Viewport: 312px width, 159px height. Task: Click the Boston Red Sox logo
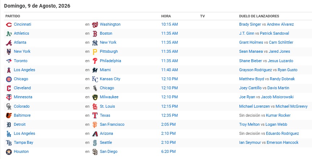(95, 34)
